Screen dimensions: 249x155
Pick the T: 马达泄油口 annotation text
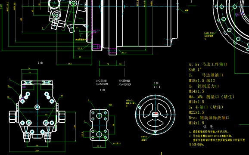(206, 75)
